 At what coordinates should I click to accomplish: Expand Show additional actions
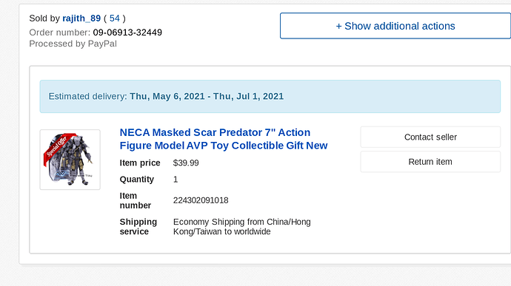[395, 26]
